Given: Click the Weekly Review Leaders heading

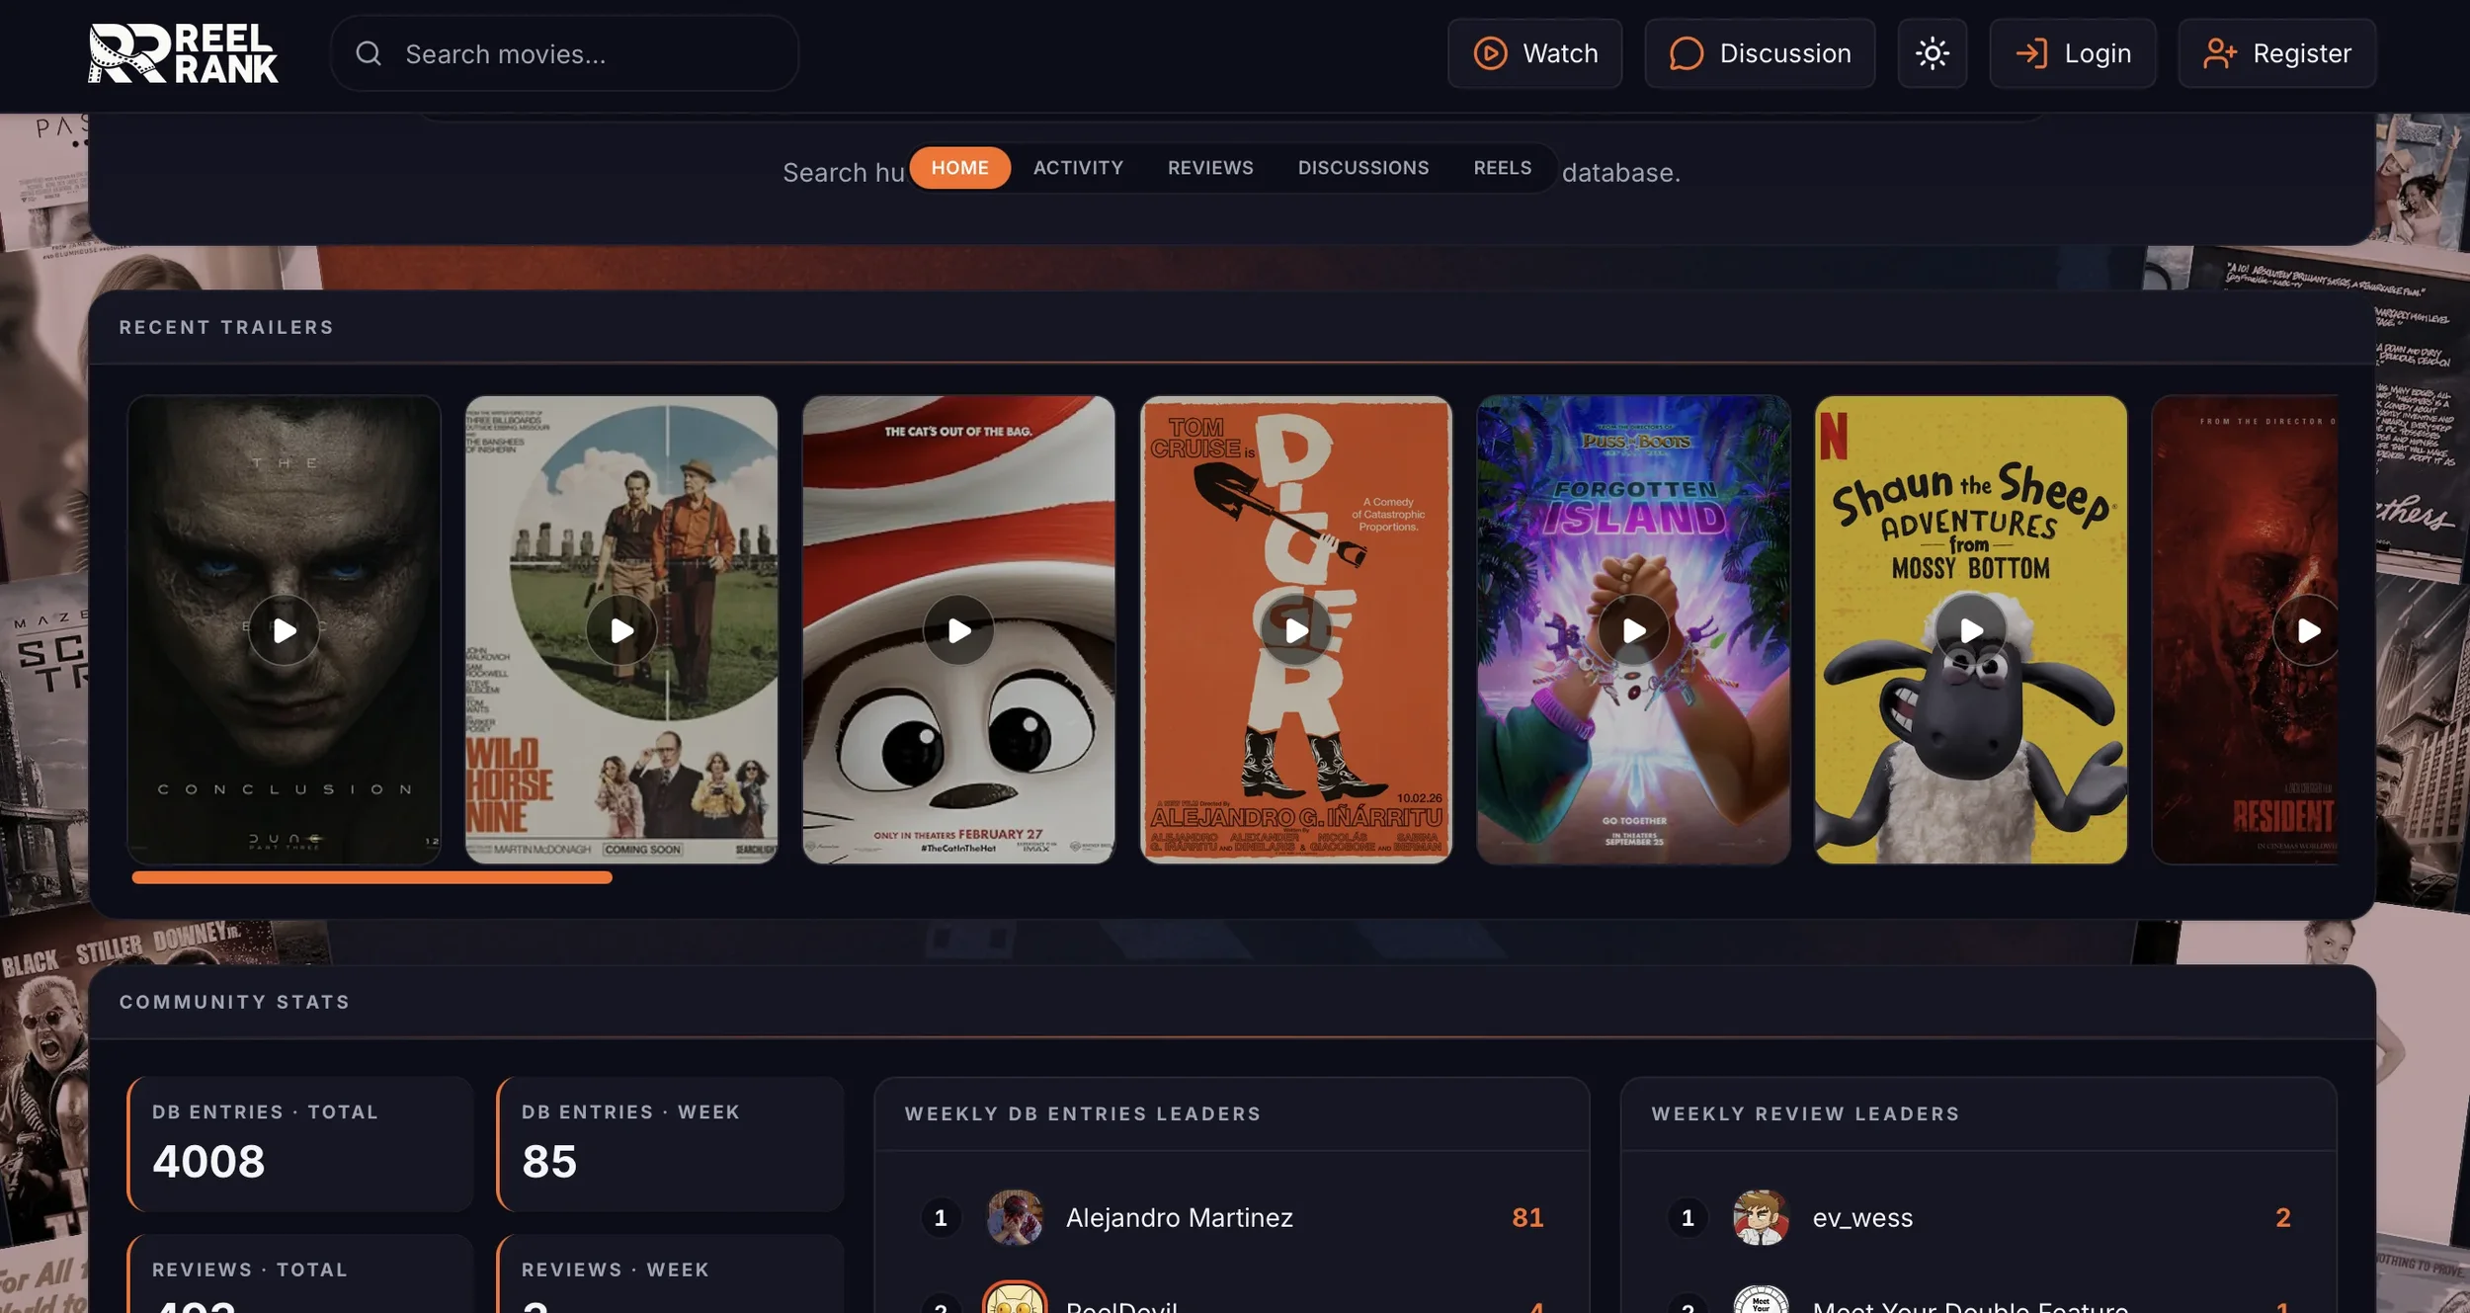Looking at the screenshot, I should [1805, 1113].
